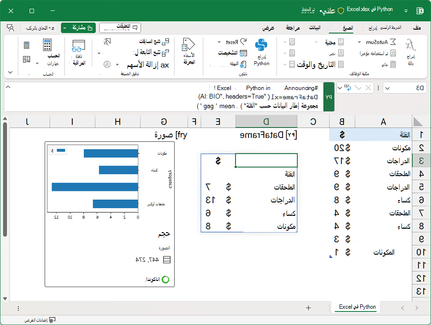Select column header G

(x=164, y=122)
